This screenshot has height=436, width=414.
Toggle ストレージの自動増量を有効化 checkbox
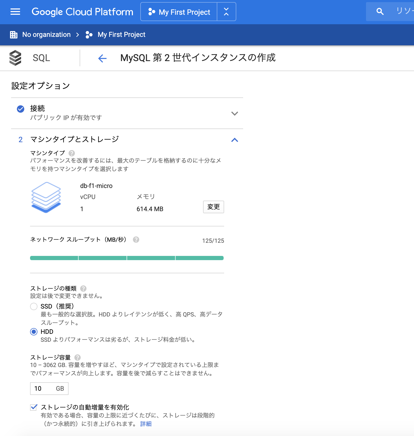[34, 407]
